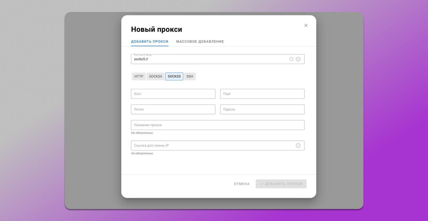Click into the Хост input field

(x=173, y=94)
